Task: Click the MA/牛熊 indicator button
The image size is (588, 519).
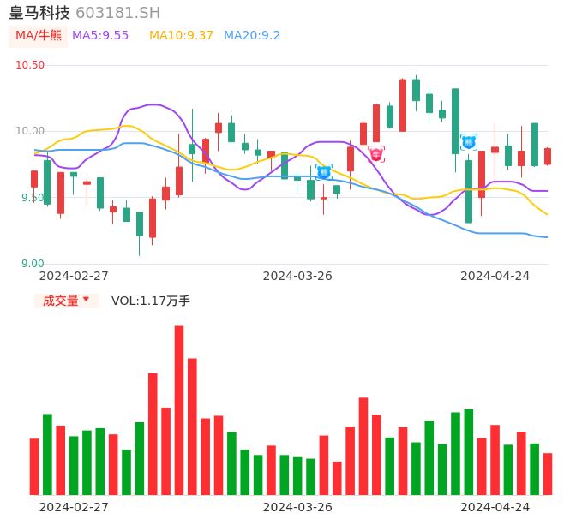Action: click(x=38, y=36)
